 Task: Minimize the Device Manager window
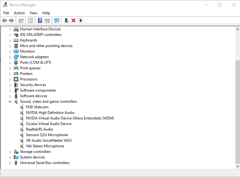click(206, 5)
